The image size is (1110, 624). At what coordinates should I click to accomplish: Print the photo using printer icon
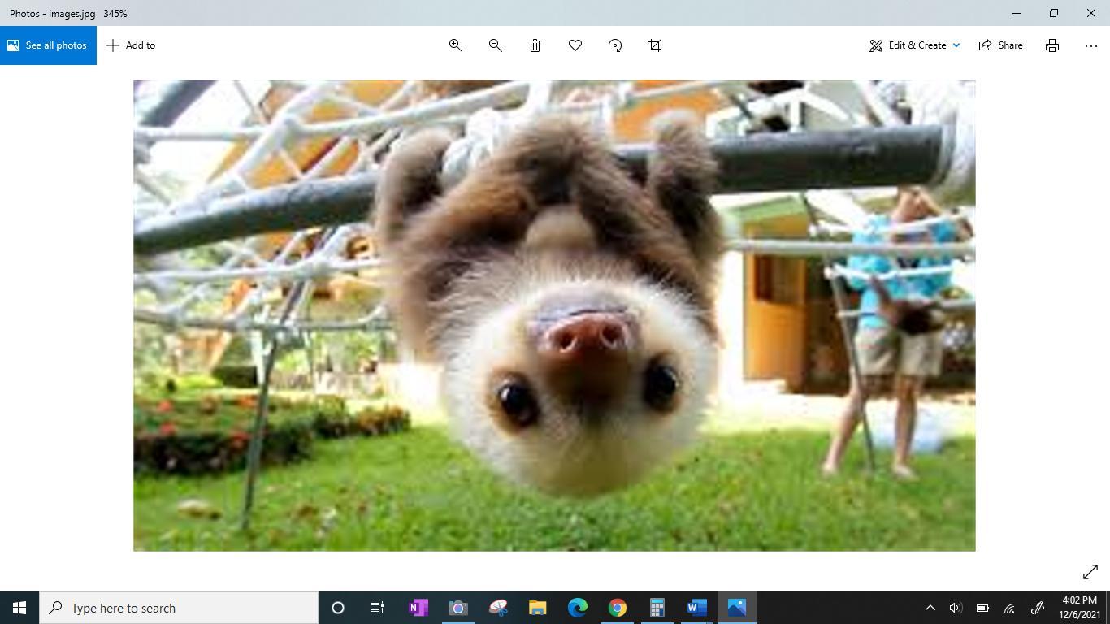pyautogui.click(x=1052, y=45)
